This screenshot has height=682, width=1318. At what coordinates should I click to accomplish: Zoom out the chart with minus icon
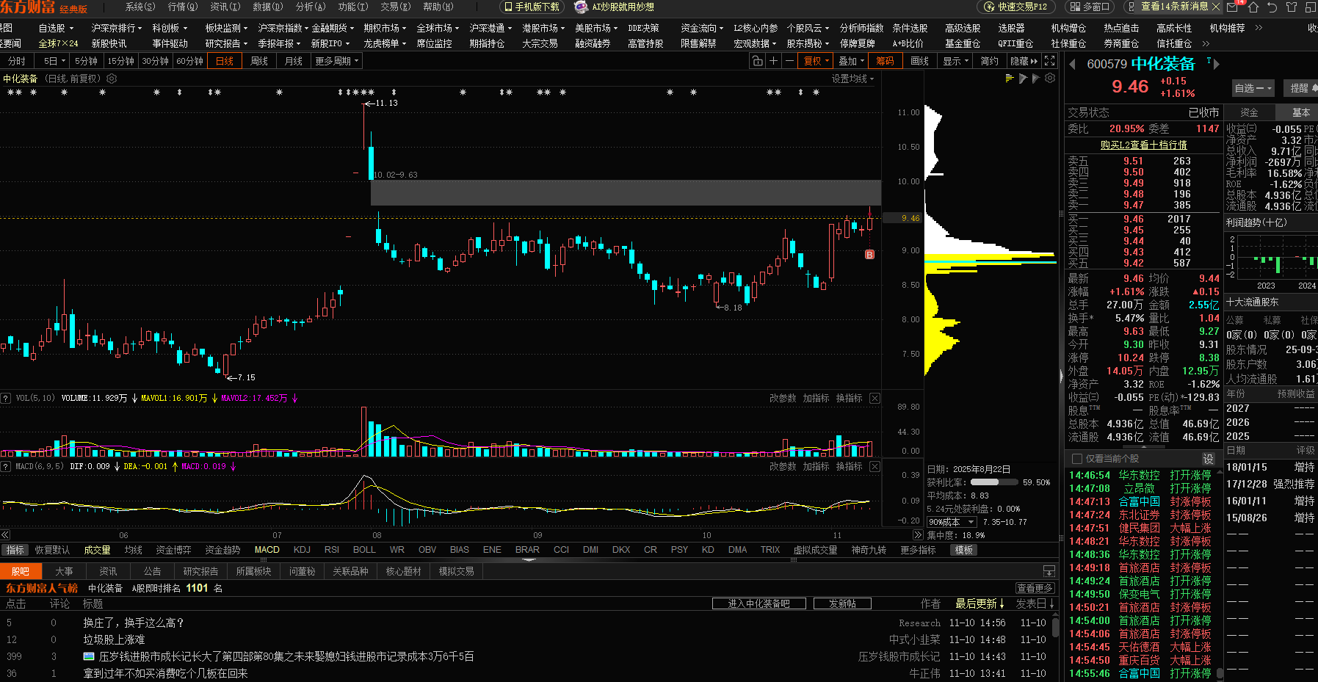(789, 61)
